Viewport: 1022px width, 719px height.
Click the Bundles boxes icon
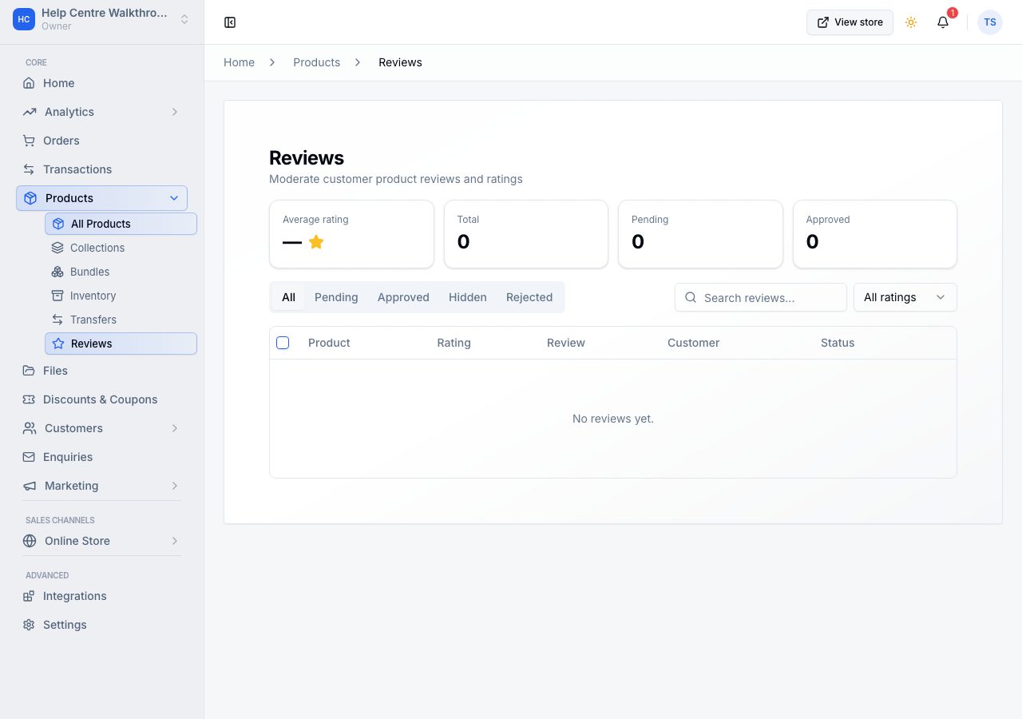(57, 272)
